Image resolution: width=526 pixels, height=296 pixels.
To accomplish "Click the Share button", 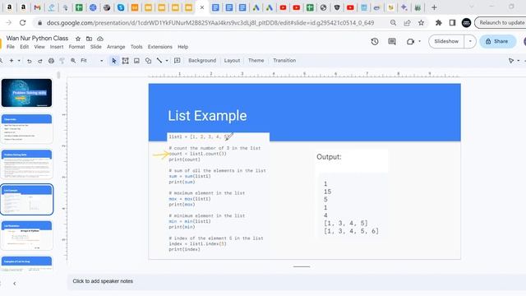I will (x=497, y=41).
